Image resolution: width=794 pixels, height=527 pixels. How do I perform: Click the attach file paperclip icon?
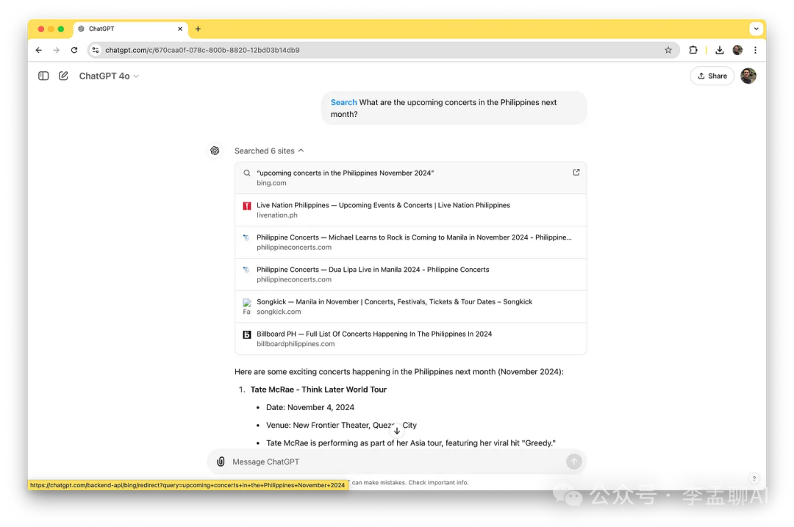(221, 462)
